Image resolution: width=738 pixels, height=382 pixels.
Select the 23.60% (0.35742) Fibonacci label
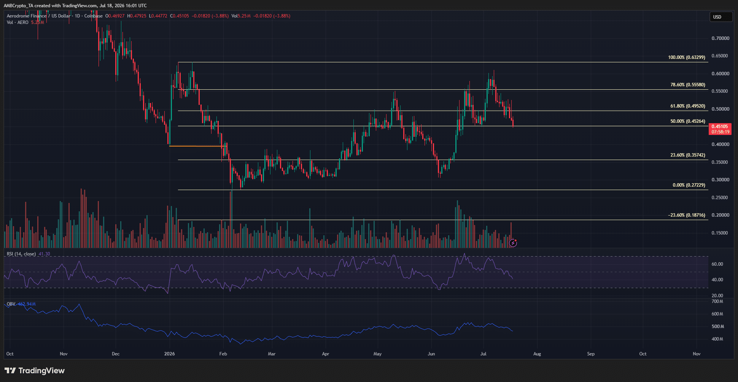click(688, 155)
